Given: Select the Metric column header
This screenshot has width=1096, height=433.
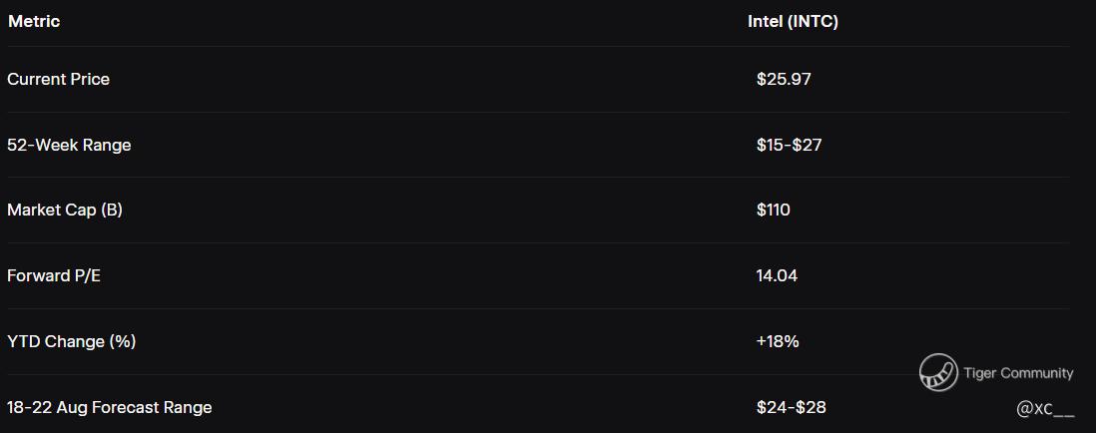Looking at the screenshot, I should 34,22.
